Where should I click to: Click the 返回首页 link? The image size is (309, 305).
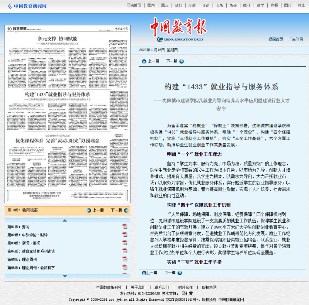275,38
